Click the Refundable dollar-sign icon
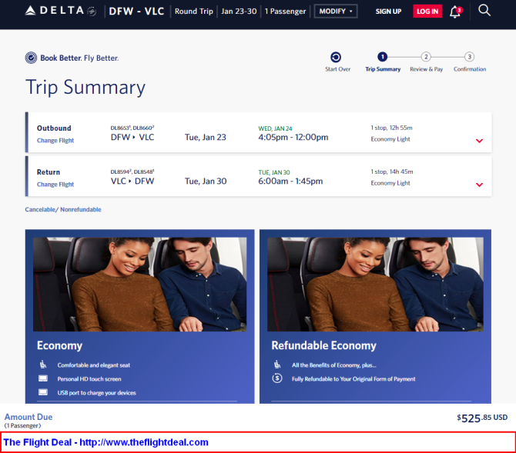This screenshot has width=516, height=453. (277, 378)
